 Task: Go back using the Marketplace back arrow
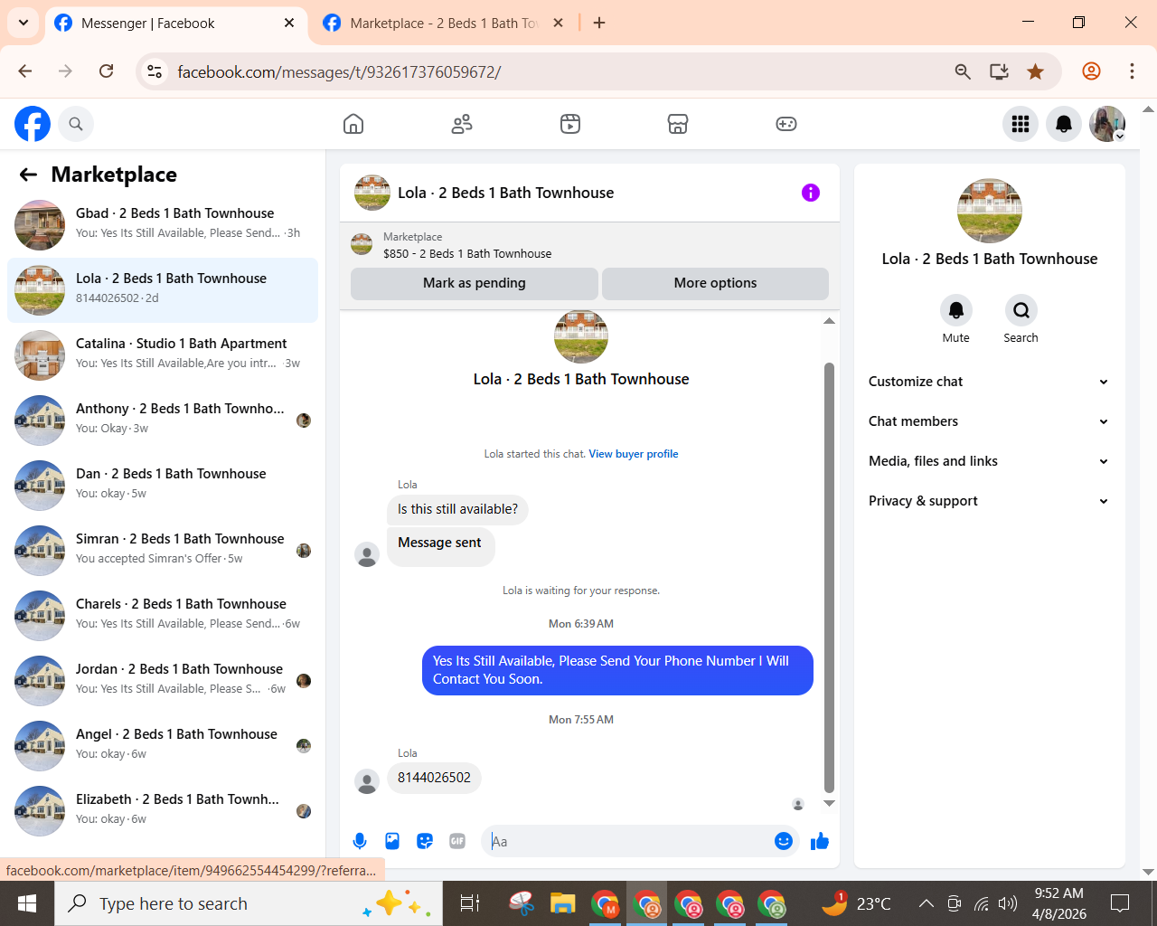(29, 175)
